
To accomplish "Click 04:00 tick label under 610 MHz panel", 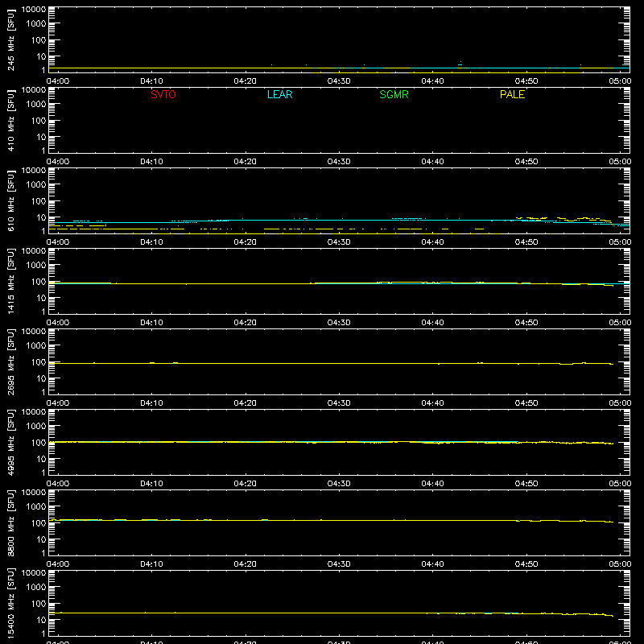I will pos(58,242).
